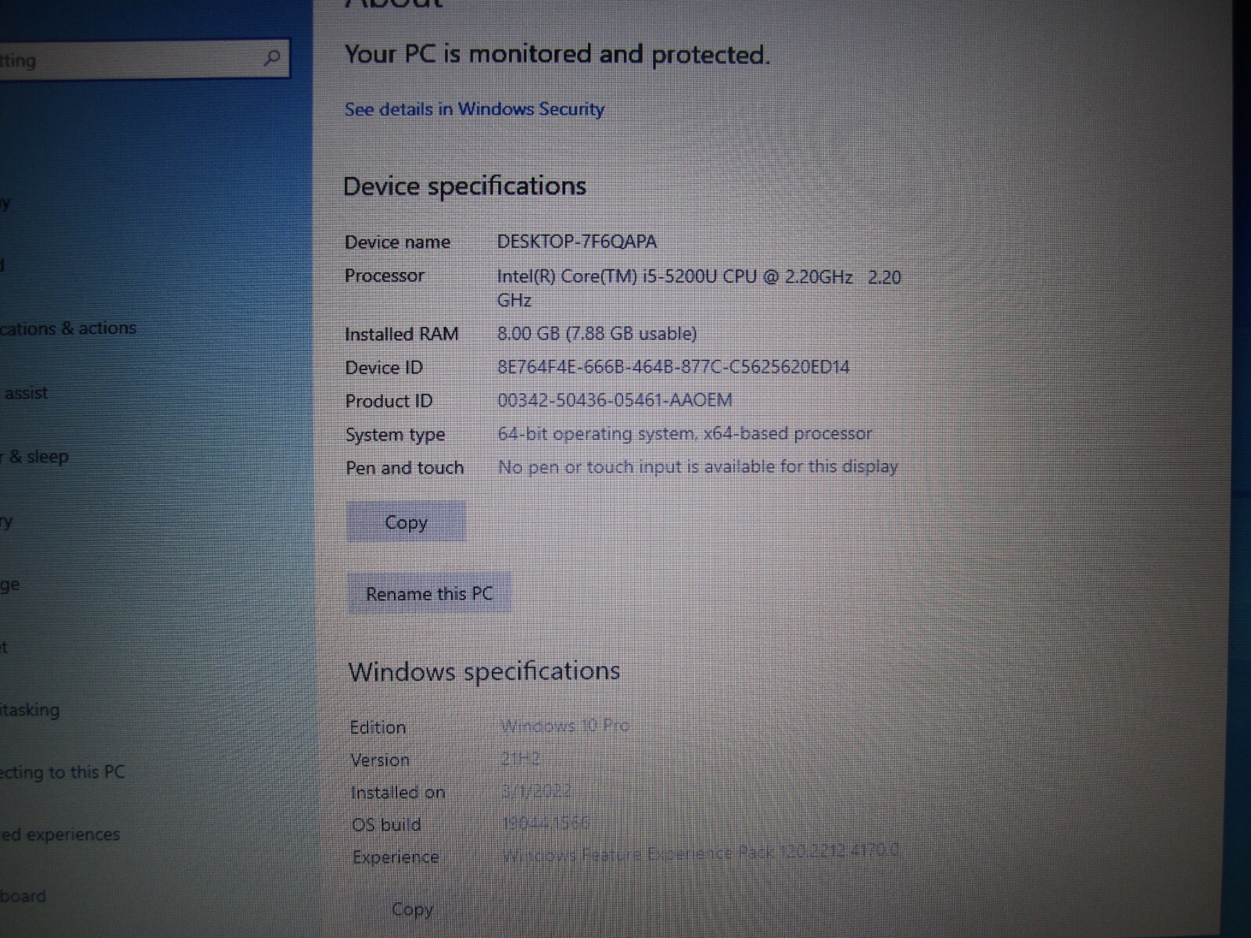Image resolution: width=1251 pixels, height=938 pixels.
Task: Select the Installed on date value
Action: click(536, 791)
